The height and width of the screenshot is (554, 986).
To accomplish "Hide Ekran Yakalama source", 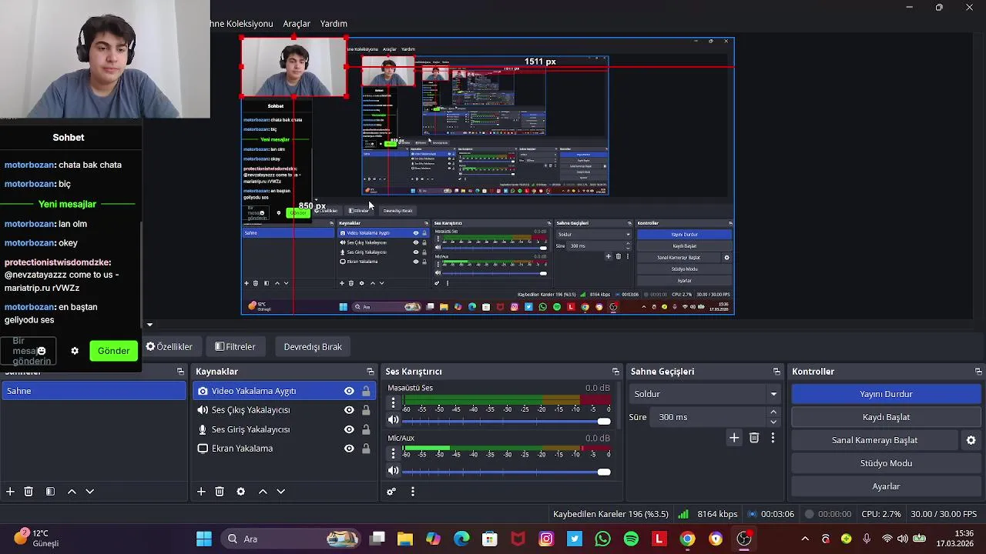I will pos(349,449).
